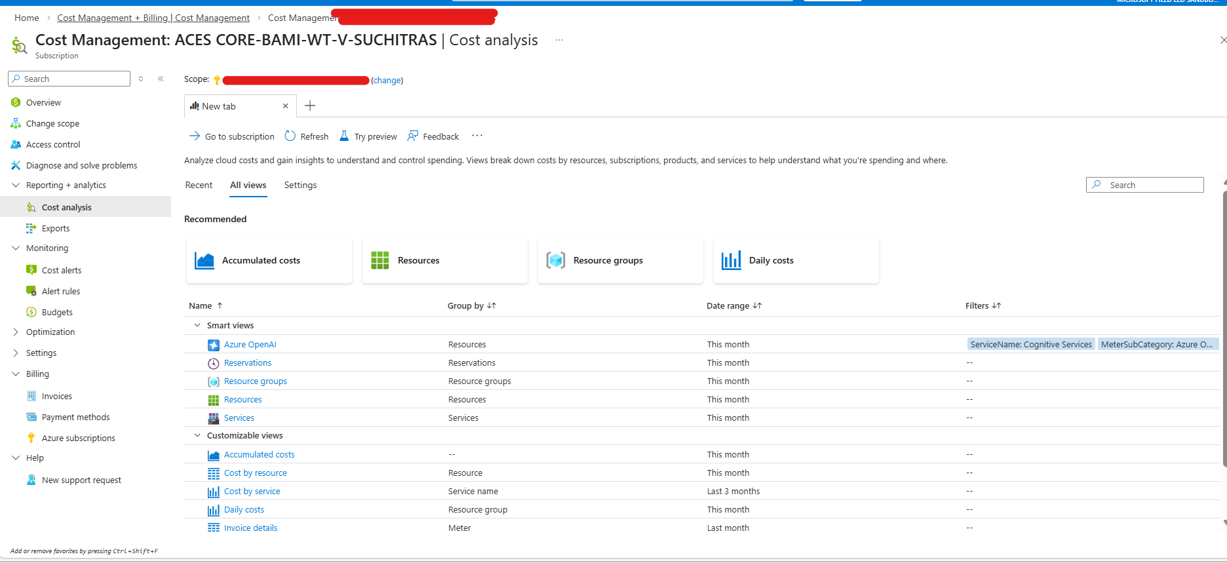Click the ServiceName: Cognitive Services filter tag

pos(1031,344)
